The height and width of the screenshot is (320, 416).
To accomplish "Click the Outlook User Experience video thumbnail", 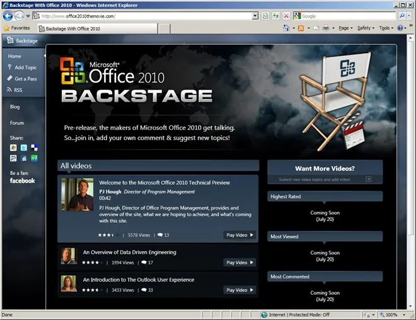I will [69, 283].
